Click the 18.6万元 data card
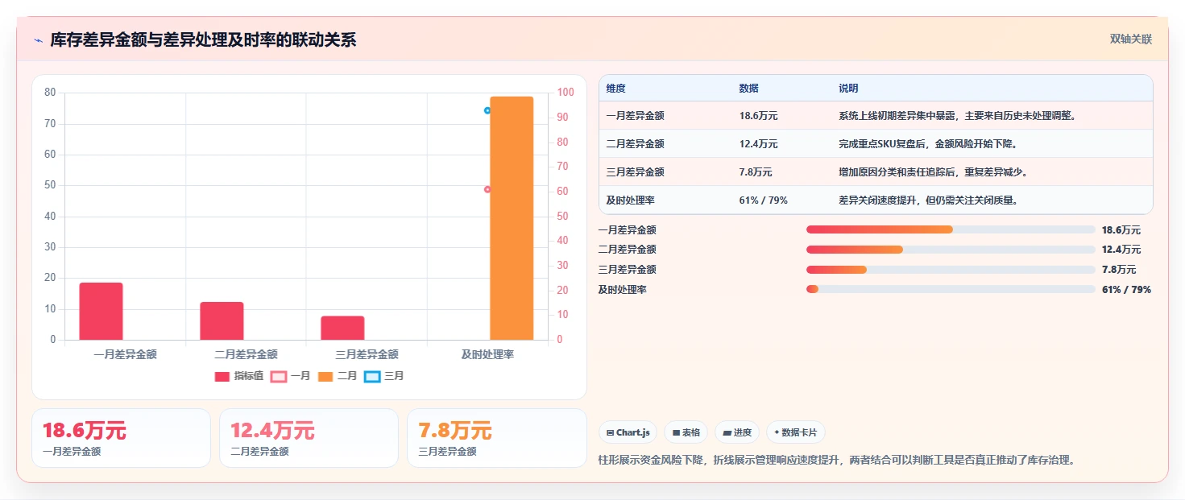The height and width of the screenshot is (500, 1185). tap(121, 438)
